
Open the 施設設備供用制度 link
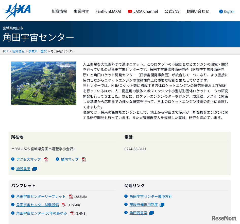144,205
